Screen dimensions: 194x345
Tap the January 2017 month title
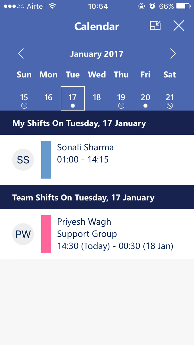97,54
